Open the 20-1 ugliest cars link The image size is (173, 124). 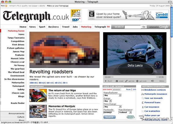click(65, 83)
